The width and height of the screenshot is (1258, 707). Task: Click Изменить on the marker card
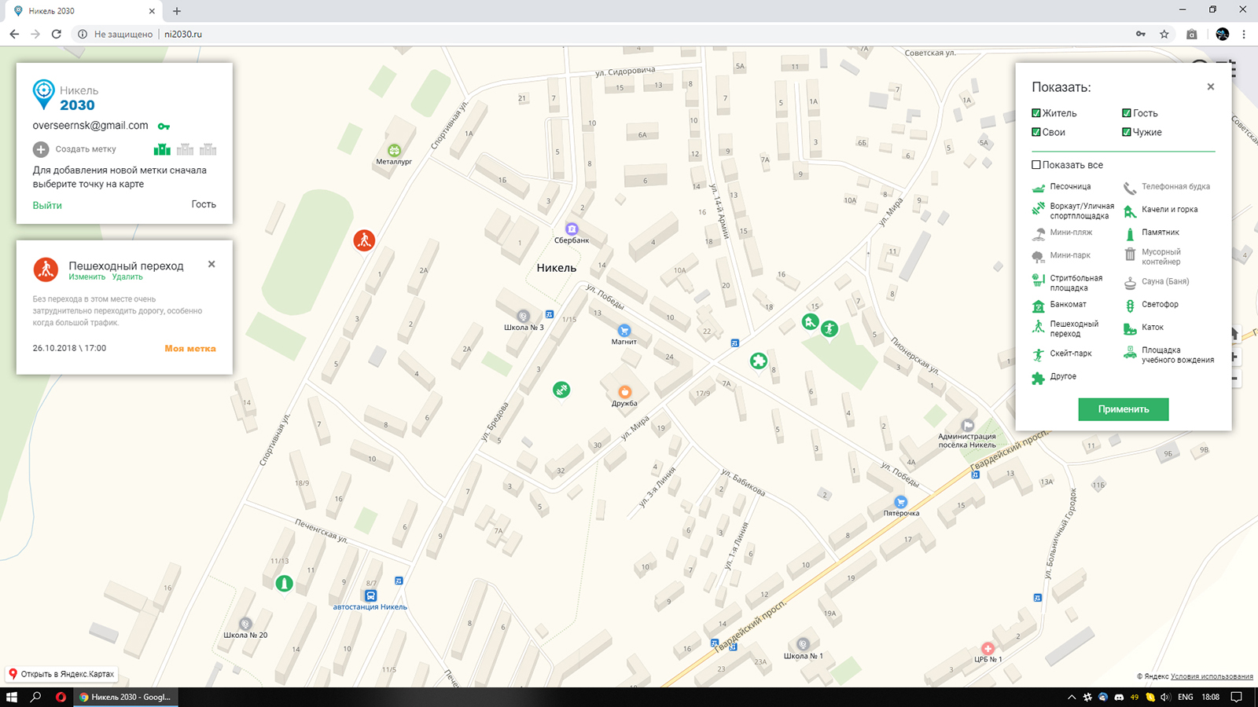(x=86, y=277)
